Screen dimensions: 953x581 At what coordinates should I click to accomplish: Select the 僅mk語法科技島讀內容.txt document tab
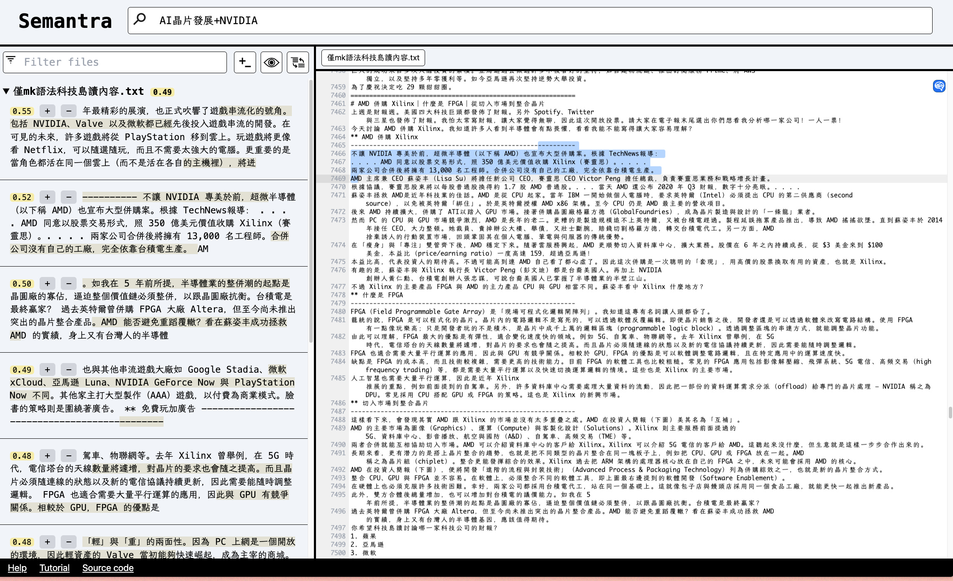click(x=373, y=57)
